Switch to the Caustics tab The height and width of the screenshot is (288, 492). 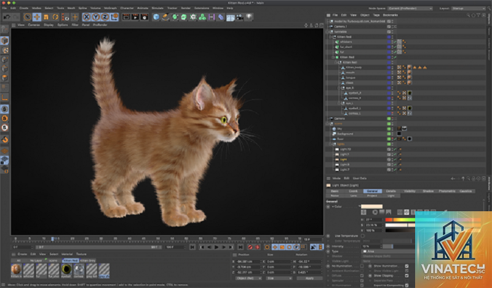(466, 191)
